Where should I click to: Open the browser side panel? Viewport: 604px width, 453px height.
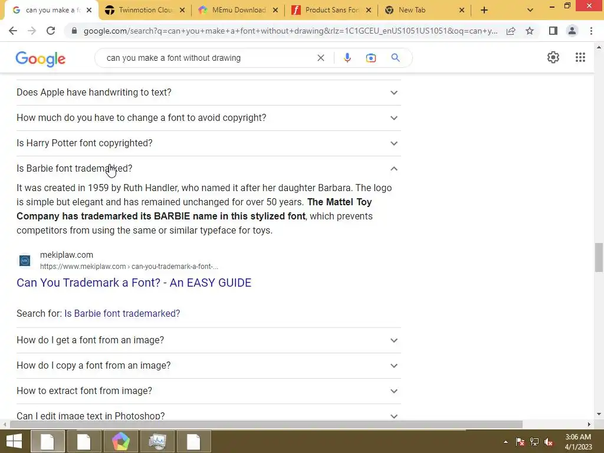point(553,31)
